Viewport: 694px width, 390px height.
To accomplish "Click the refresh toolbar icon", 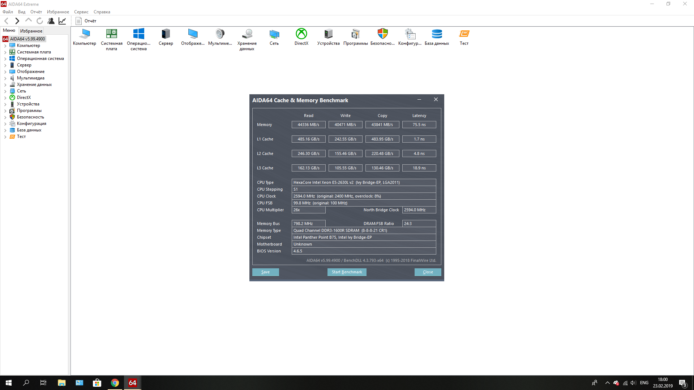I will point(40,21).
